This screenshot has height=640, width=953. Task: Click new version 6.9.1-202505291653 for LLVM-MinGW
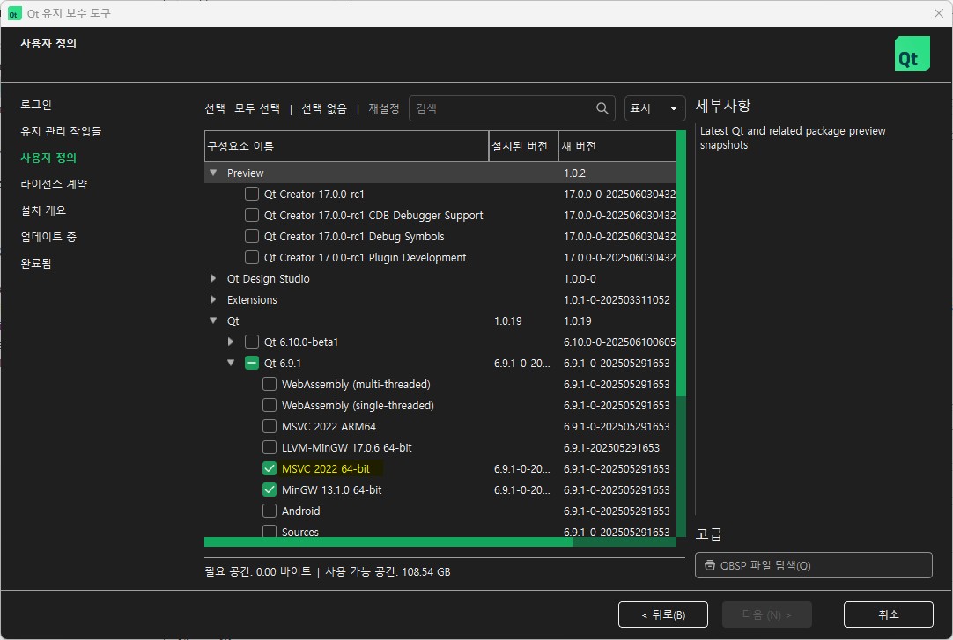[x=611, y=447]
